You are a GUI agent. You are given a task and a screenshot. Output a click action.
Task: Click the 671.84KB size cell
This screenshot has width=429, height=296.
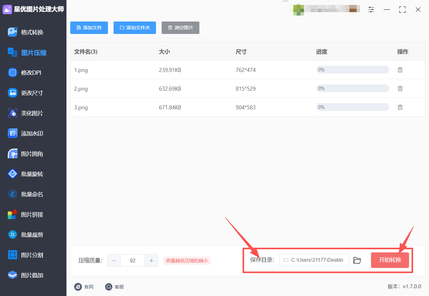tap(170, 107)
